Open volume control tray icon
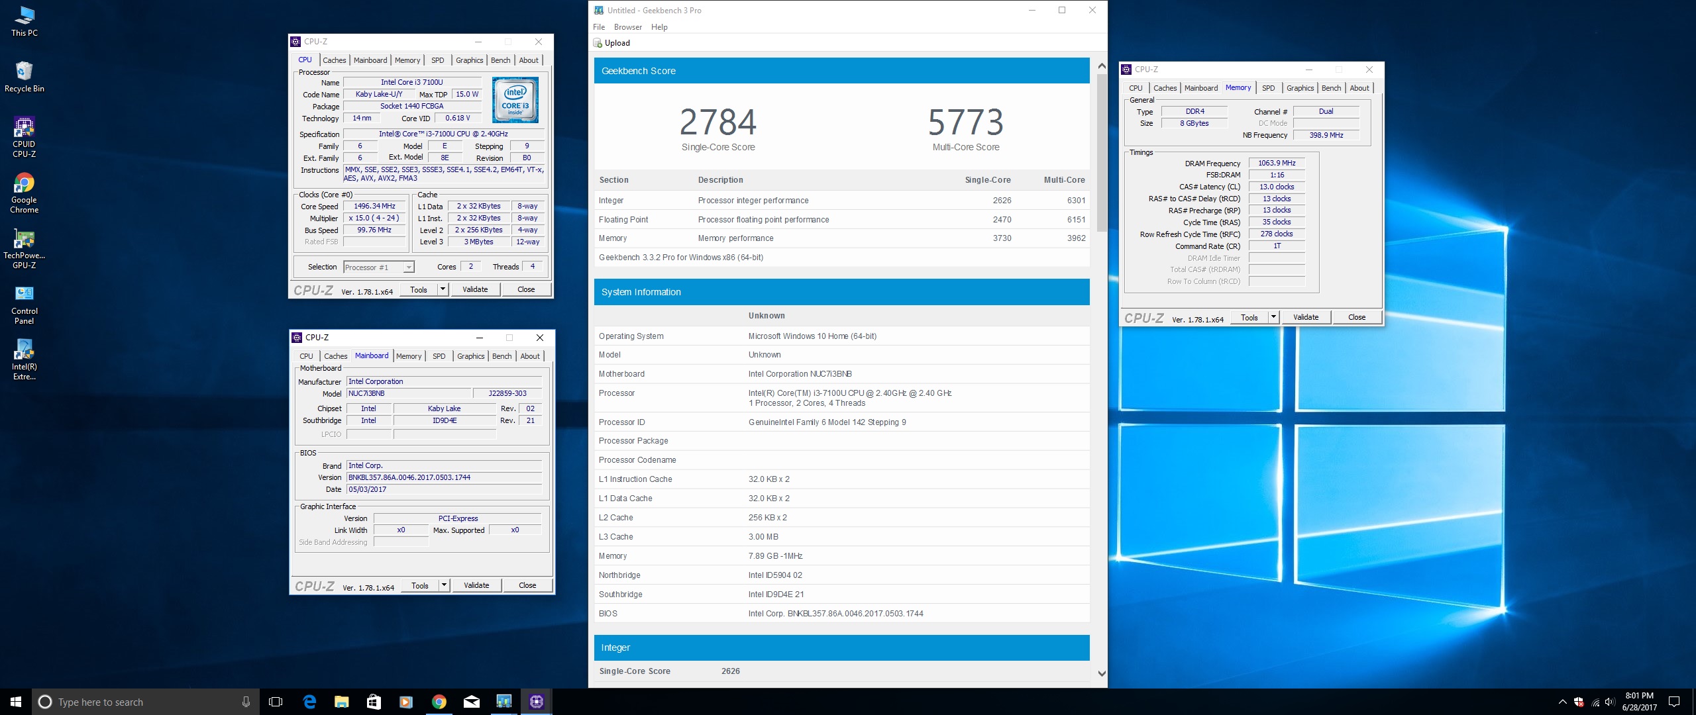The width and height of the screenshot is (1696, 715). coord(1610,702)
